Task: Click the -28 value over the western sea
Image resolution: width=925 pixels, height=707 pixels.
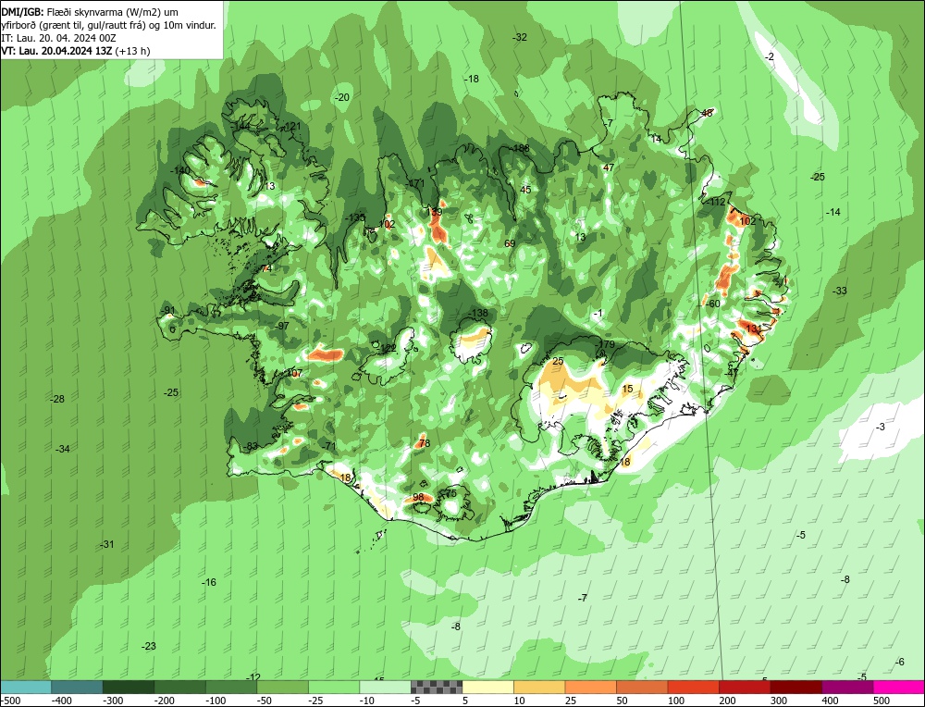Action: tap(57, 399)
